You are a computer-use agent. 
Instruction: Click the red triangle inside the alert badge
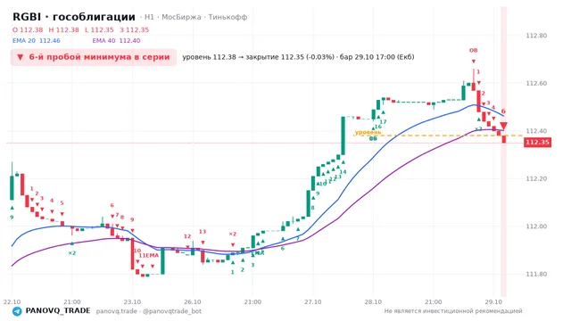tap(21, 57)
